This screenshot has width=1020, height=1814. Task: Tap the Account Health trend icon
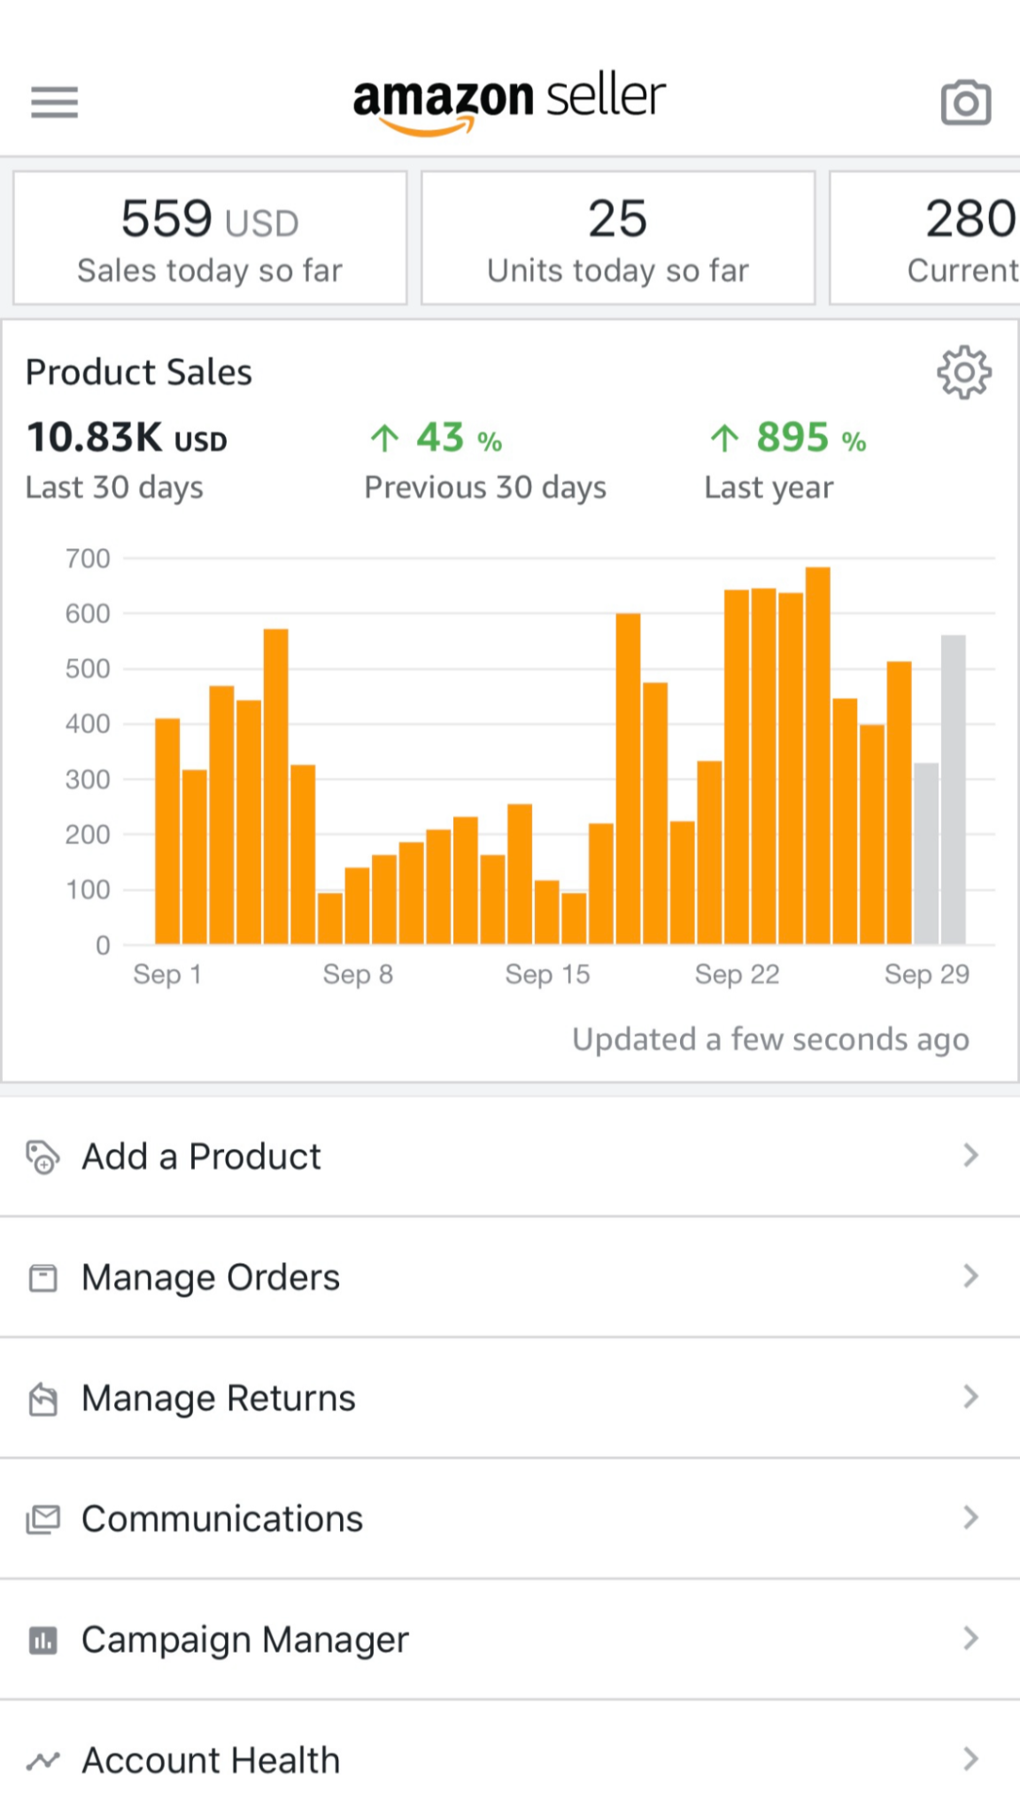42,1761
